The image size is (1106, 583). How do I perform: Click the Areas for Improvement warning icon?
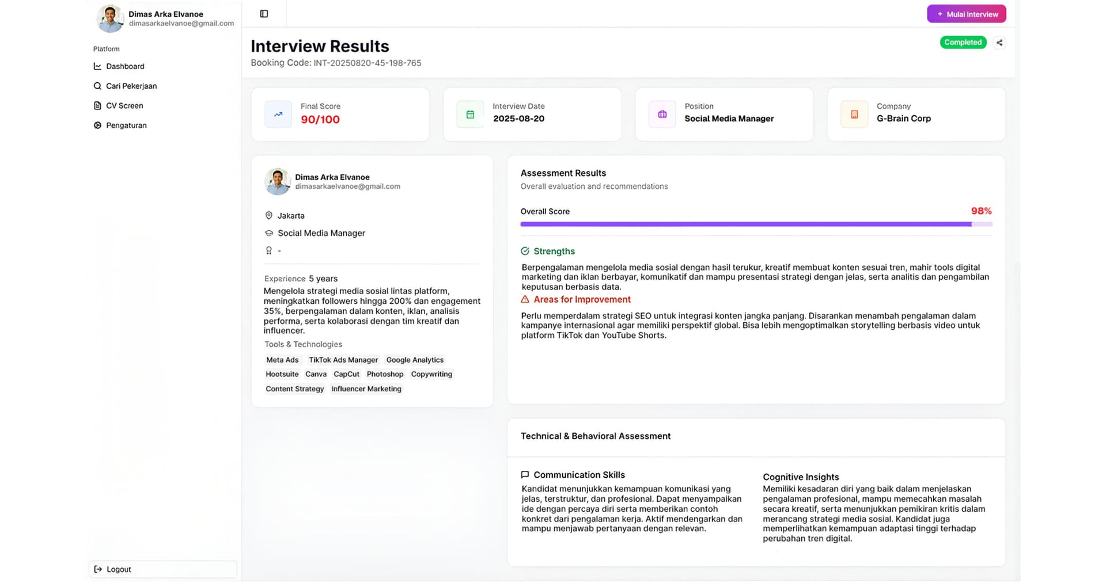(525, 300)
